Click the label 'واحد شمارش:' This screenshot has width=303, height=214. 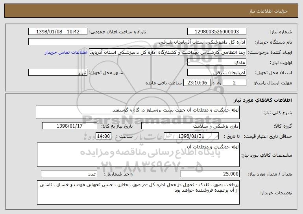[x=118, y=174]
